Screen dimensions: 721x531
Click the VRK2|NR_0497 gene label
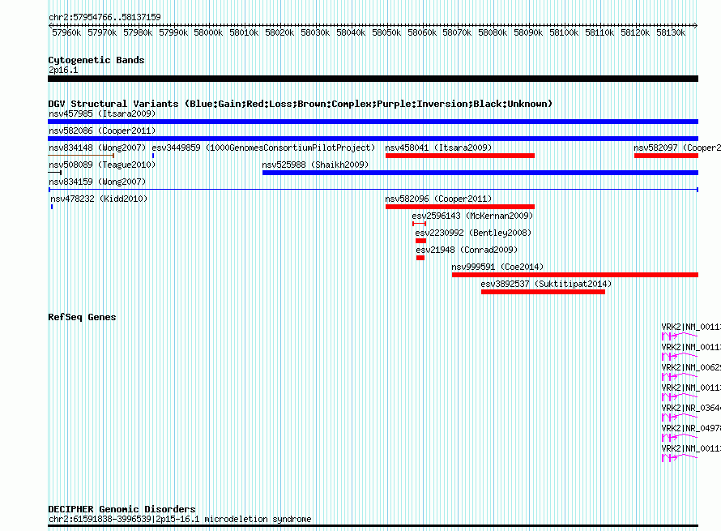[691, 428]
